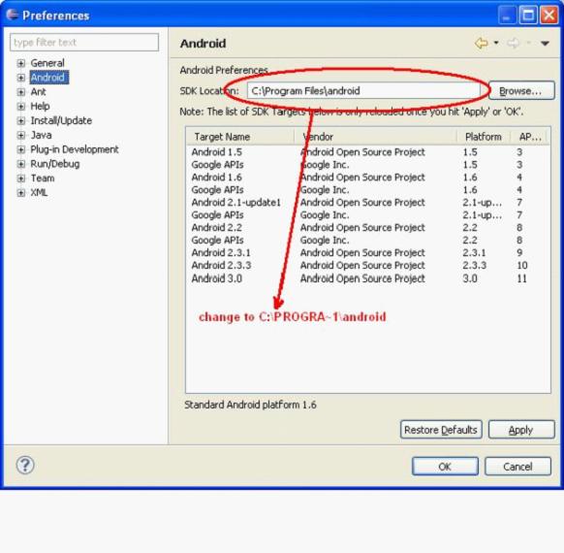Select Plug-in Development in preferences tree
Screen dimensions: 564x553
75,149
